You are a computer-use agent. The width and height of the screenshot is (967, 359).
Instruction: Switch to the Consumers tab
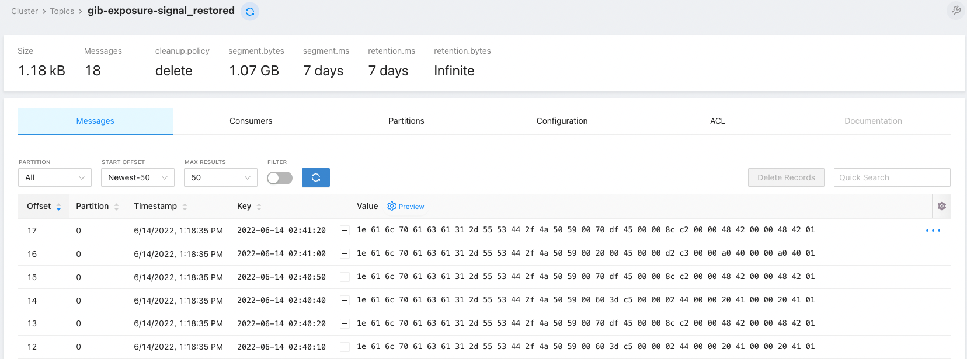[x=251, y=121]
